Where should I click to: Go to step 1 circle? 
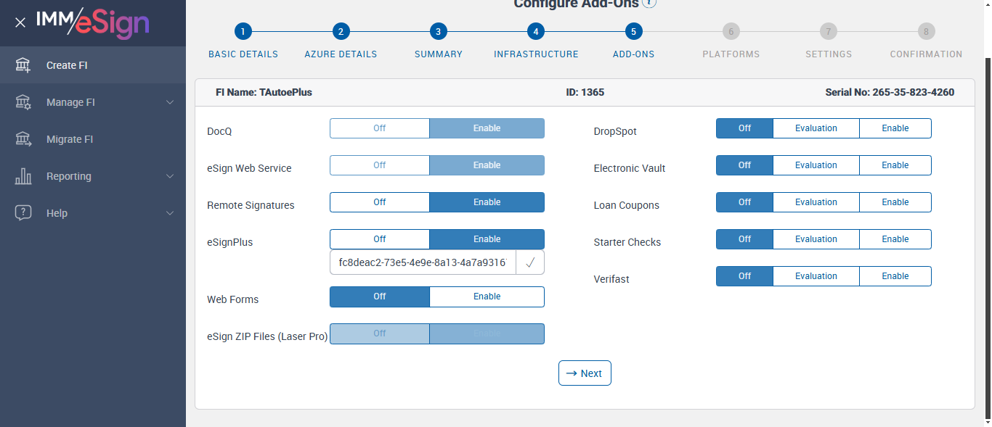(x=243, y=31)
